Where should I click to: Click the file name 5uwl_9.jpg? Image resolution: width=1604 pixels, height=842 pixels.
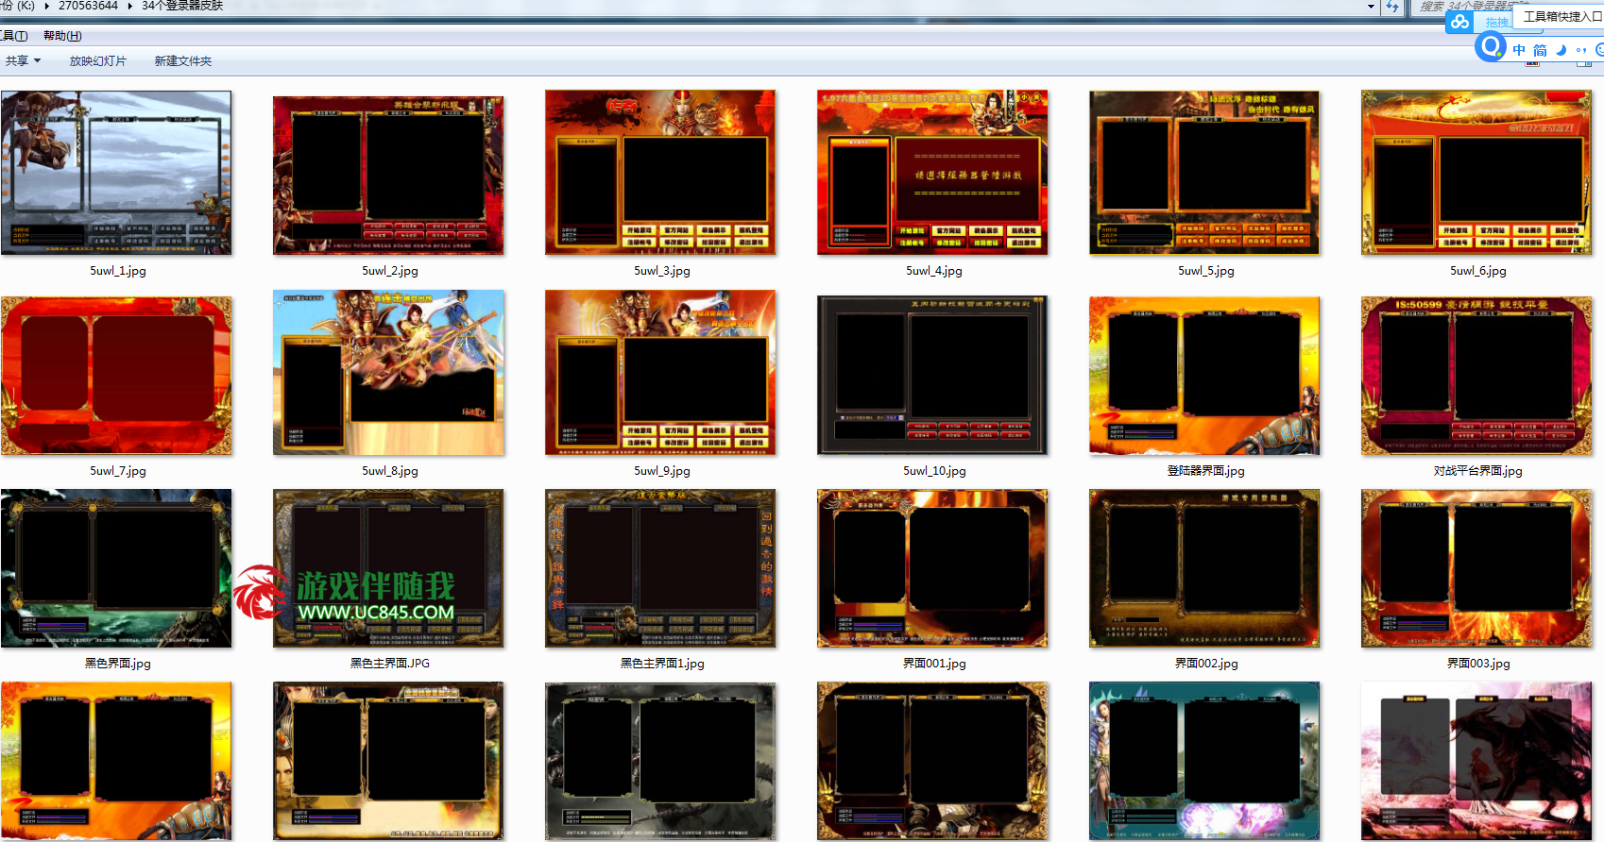pos(662,471)
